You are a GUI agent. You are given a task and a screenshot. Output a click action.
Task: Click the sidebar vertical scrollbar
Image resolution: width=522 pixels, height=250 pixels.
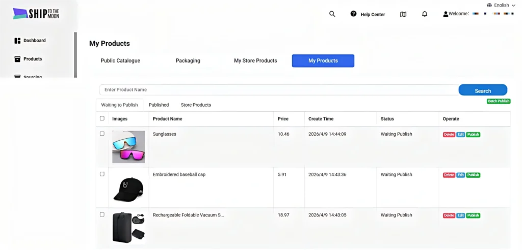75,55
